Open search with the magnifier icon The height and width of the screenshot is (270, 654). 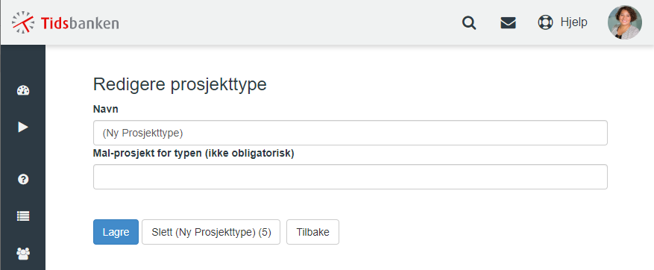(x=469, y=22)
